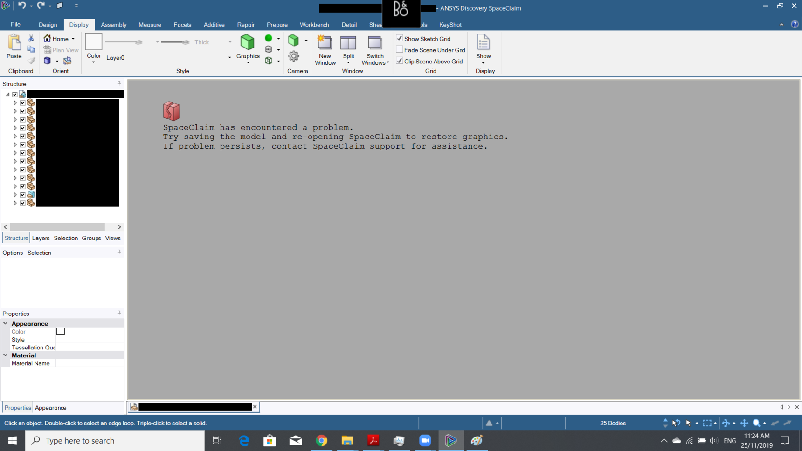
Task: Pin the Options - Selection panel
Action: tap(119, 252)
